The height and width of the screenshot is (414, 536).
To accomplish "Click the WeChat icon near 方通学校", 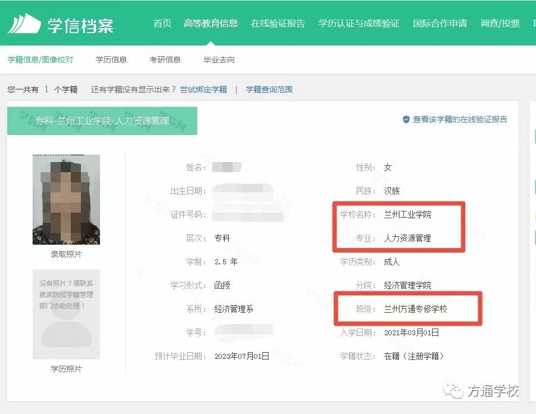I will tap(453, 390).
